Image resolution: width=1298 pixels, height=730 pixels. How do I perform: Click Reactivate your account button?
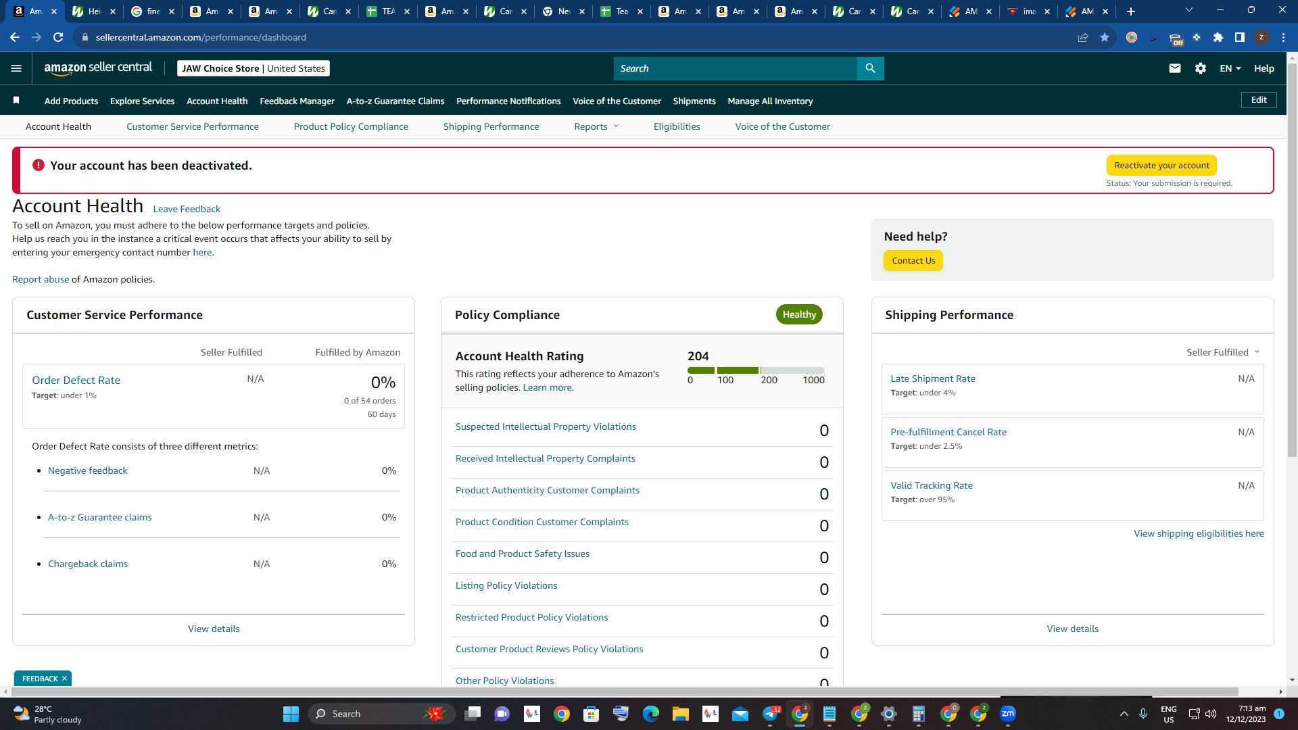pos(1161,166)
